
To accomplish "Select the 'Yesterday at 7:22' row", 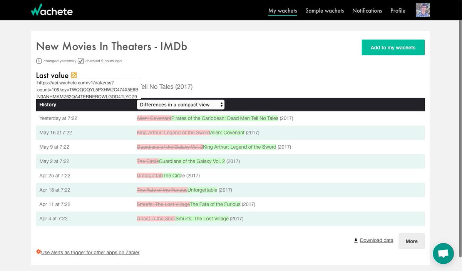I will coord(230,118).
